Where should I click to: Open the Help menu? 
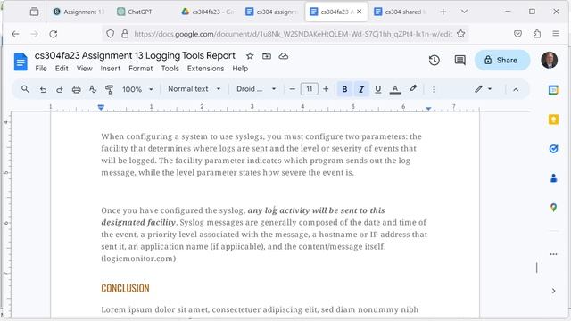tap(240, 69)
